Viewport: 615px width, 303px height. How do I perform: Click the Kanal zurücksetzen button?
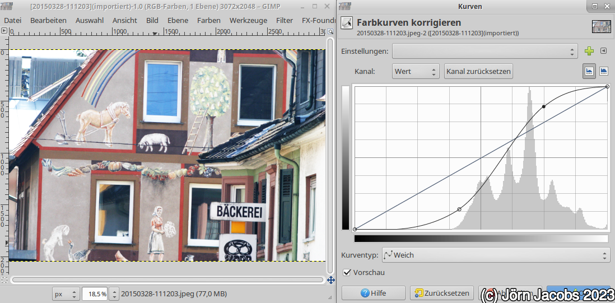[x=478, y=71]
